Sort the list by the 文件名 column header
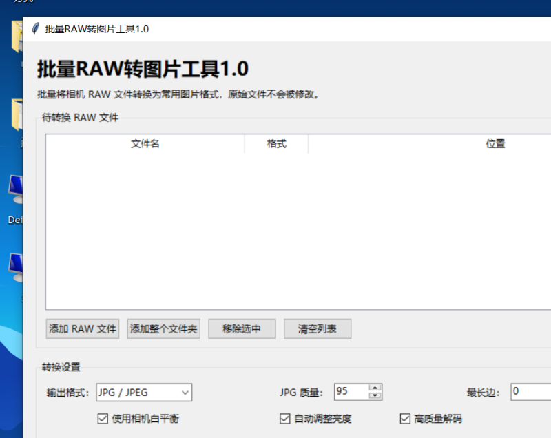Viewport: 551px width, 438px height. coord(145,144)
